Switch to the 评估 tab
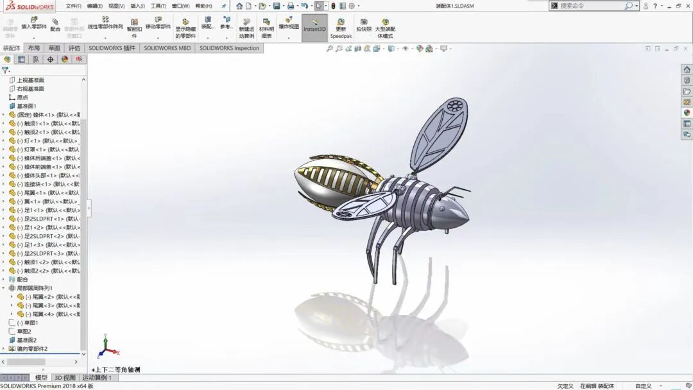Screen dimensions: 693x390 [74, 48]
